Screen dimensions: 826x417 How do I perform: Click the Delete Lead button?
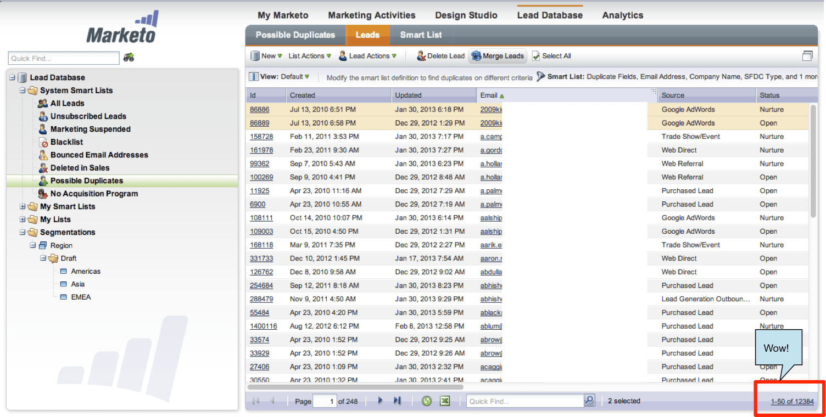pos(440,56)
